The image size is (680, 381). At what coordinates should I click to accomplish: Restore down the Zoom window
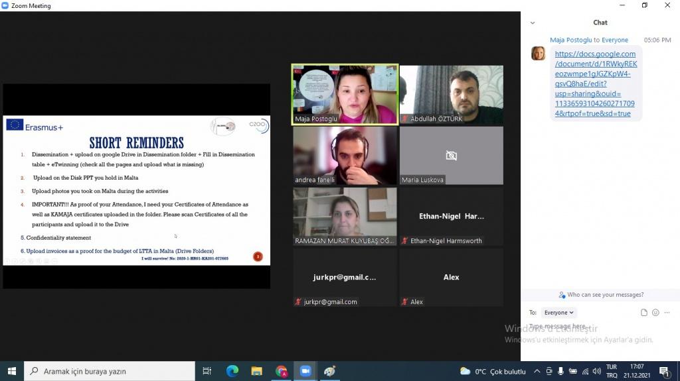644,5
